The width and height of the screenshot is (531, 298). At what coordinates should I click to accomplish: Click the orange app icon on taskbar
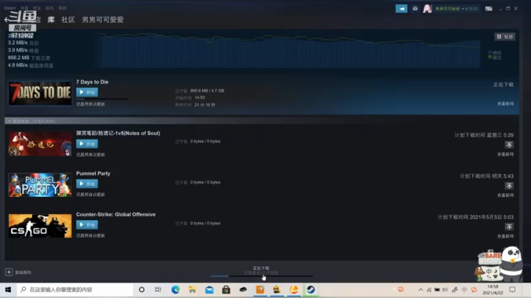pyautogui.click(x=260, y=290)
